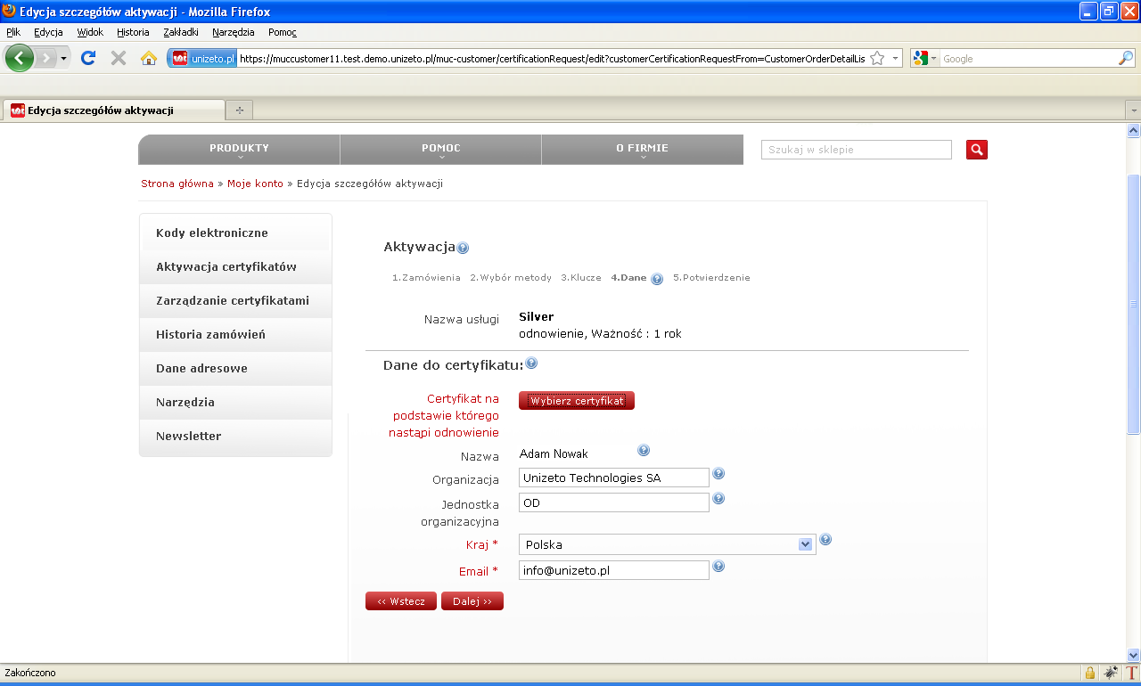1141x686 pixels.
Task: Click the Google search magnifier icon
Action: (x=1126, y=59)
